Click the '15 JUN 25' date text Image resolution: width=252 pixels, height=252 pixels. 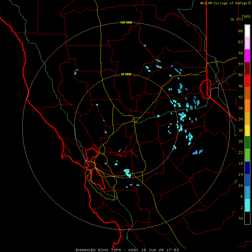(153, 250)
